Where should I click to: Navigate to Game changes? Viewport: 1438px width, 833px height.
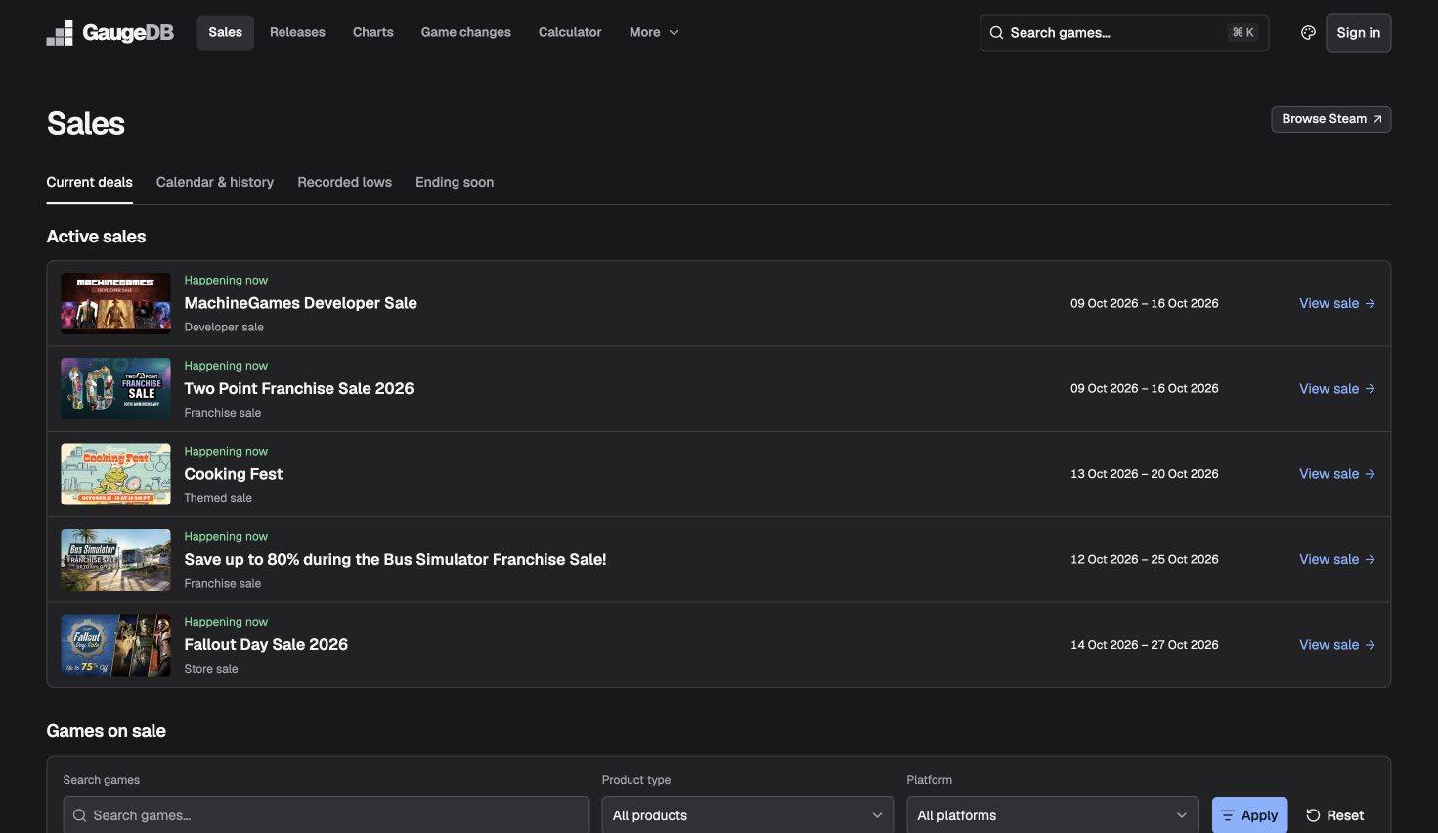point(466,32)
